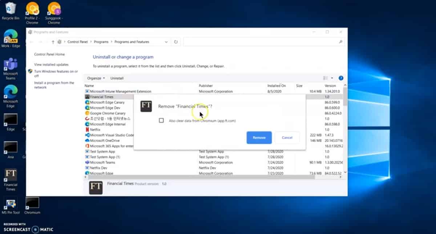Screen dimensions: 436x234
Task: Open Sunggook - Chrome desktop shortcut
Action: pyautogui.click(x=54, y=13)
